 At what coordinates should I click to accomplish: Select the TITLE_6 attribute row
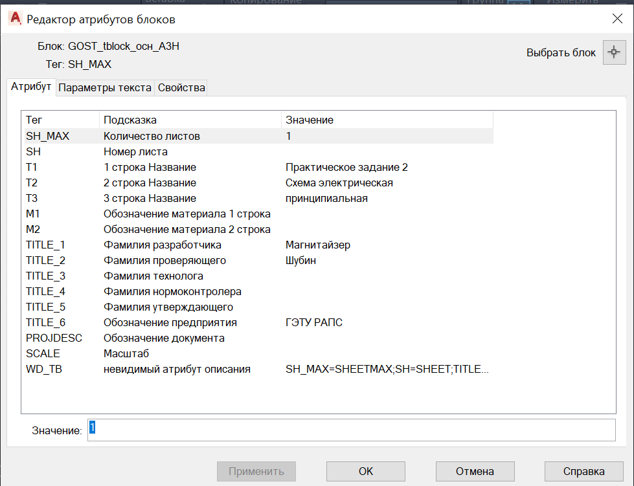point(259,322)
